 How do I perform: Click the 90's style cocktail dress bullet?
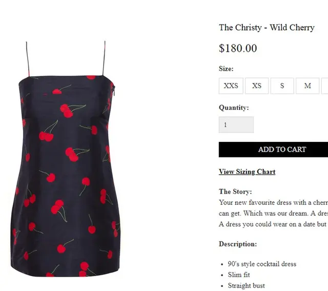click(x=262, y=264)
